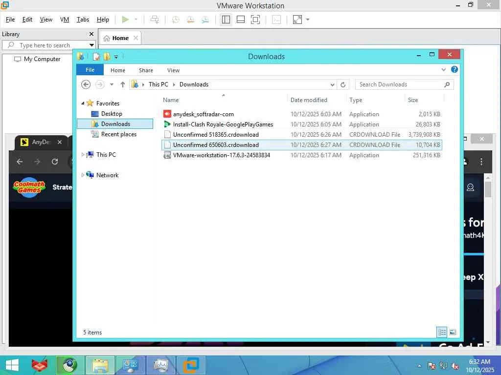501x375 pixels.
Task: Click the green Power On play button in VMware toolbar
Action: click(125, 20)
